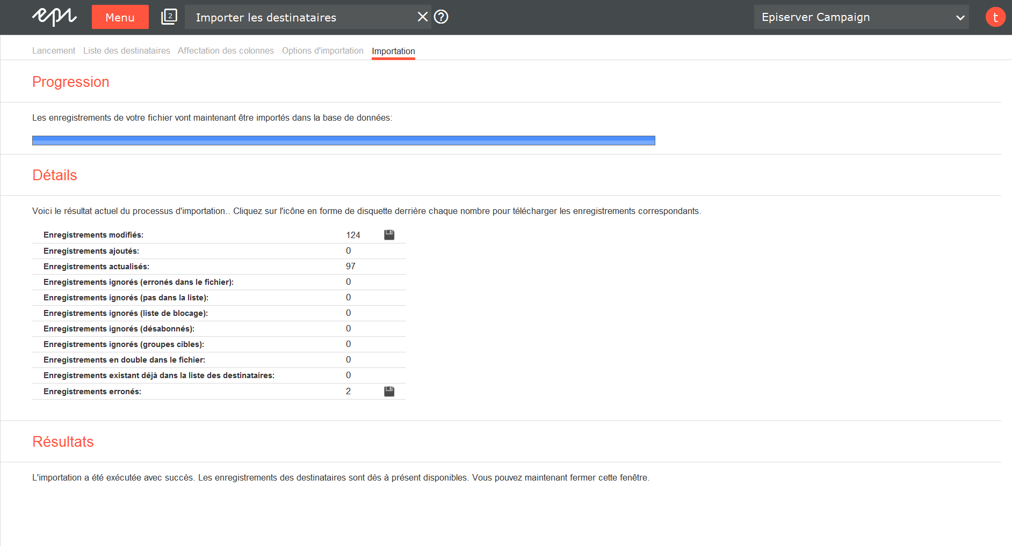
Task: Click "Enregistrements en double dans le fichier:" row
Action: click(x=219, y=360)
